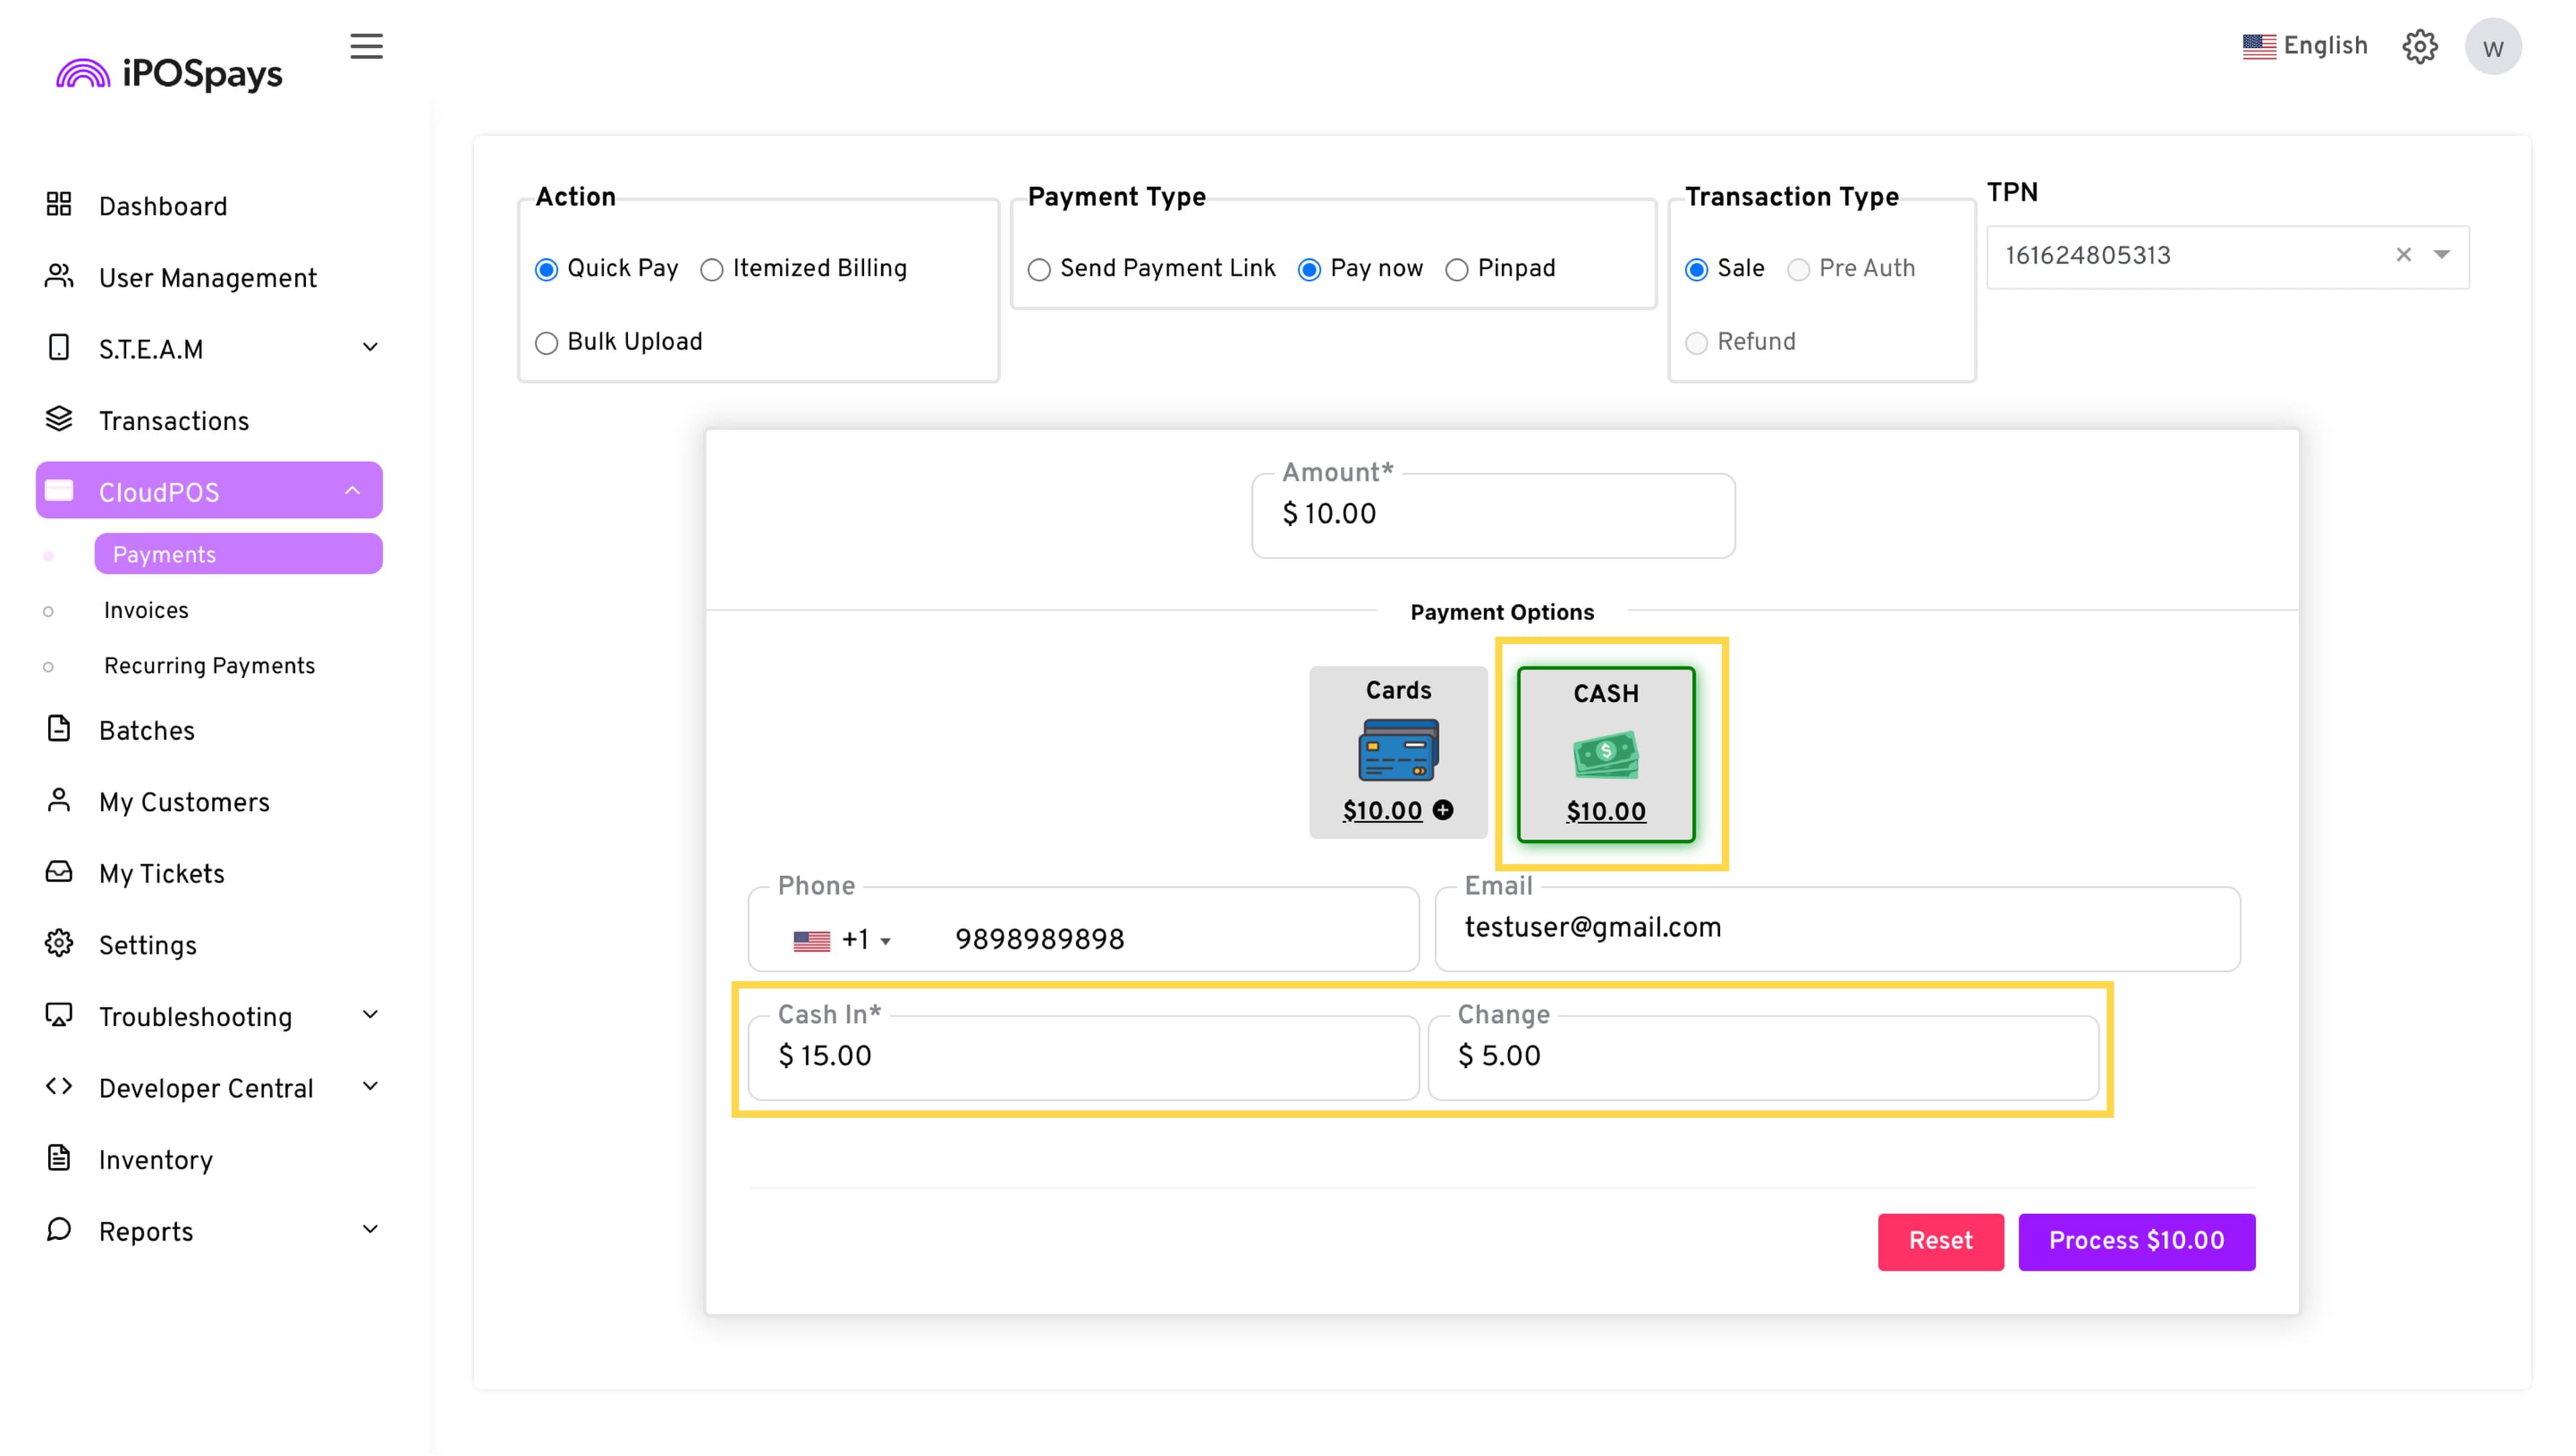Expand the S.T.E.A.M menu chevron
Screen dimensions: 2576x1456
[370, 347]
